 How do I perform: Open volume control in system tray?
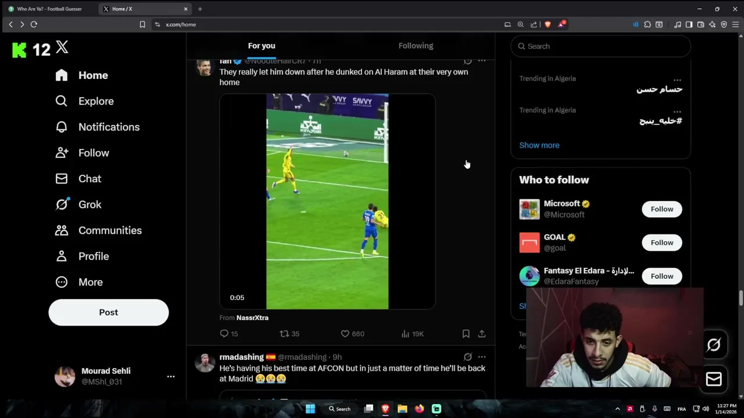(706, 409)
